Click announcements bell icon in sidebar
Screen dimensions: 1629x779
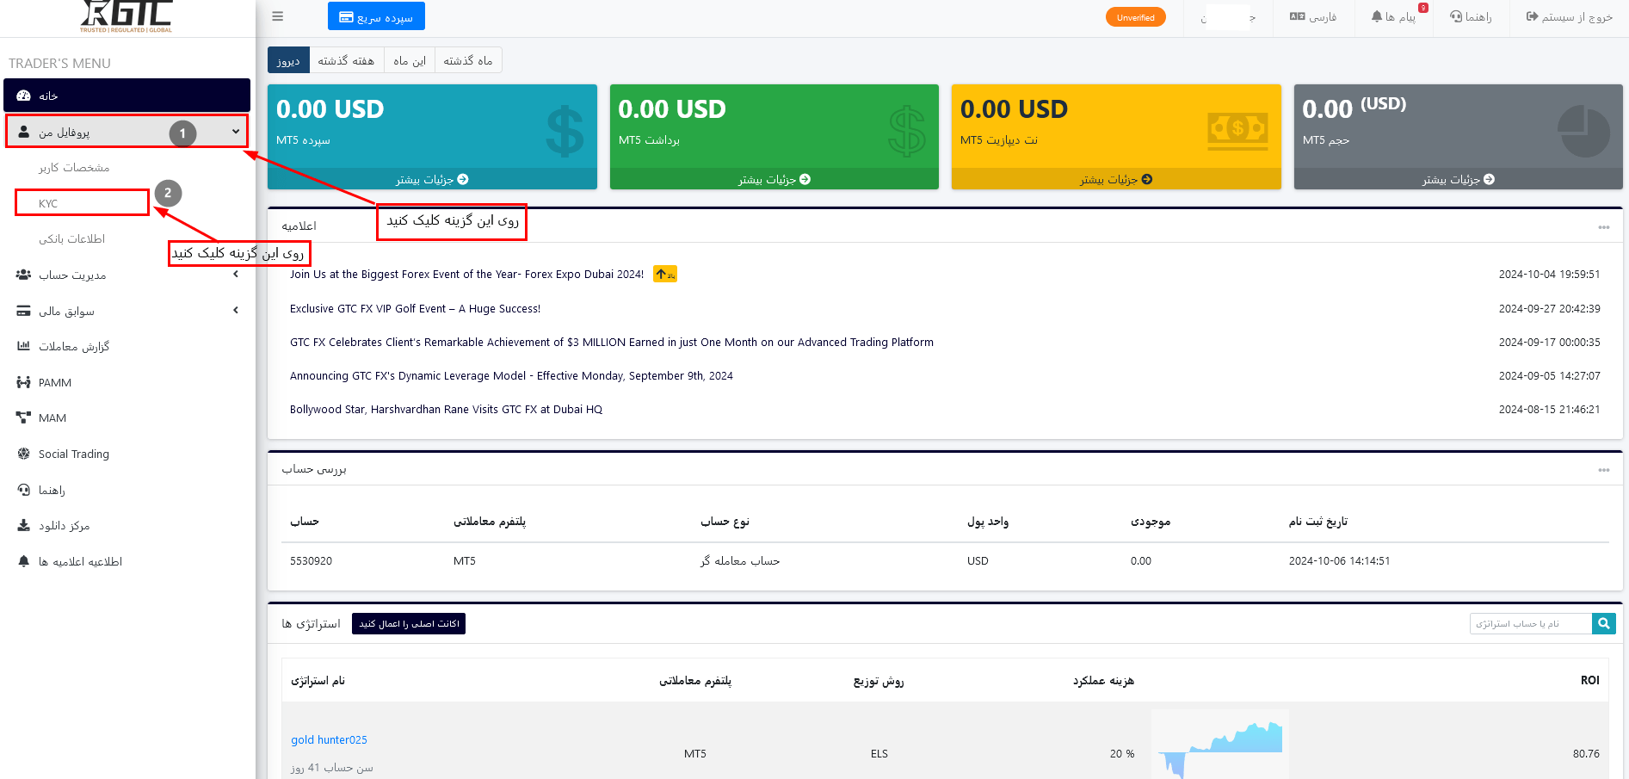point(23,561)
